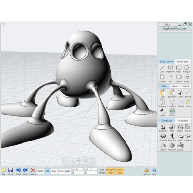Viewport: 193px width, 193px height.
Task: Click the Paste icon
Action: tap(188, 103)
